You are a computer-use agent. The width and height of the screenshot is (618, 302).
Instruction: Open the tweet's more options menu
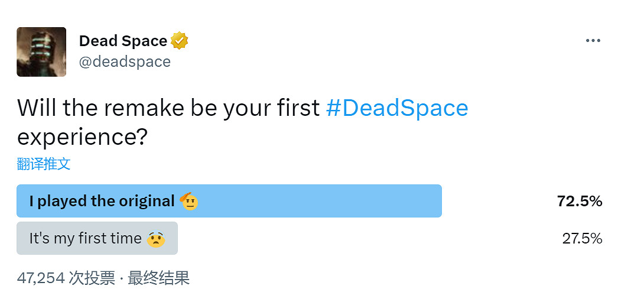tap(593, 41)
